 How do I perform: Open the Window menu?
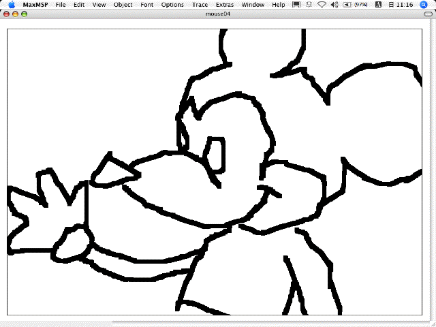click(253, 5)
